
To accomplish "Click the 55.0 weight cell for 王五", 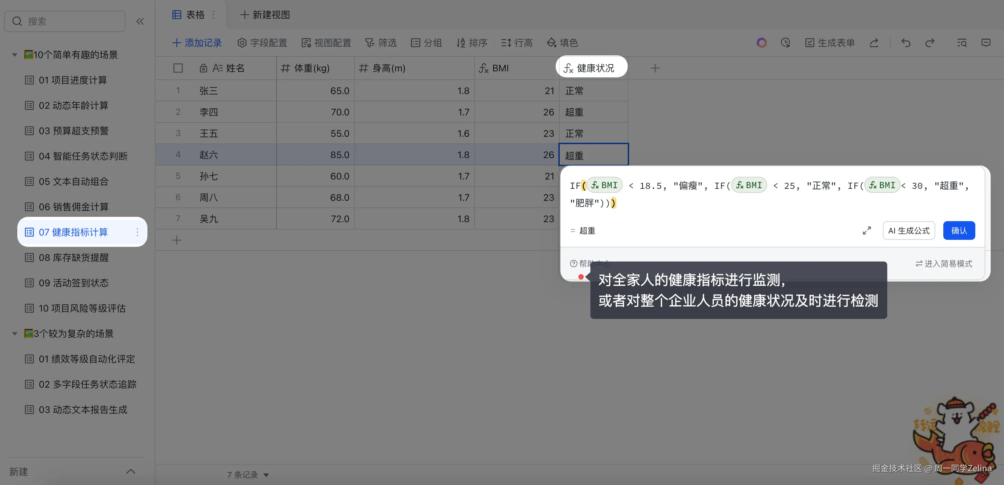I will 315,134.
